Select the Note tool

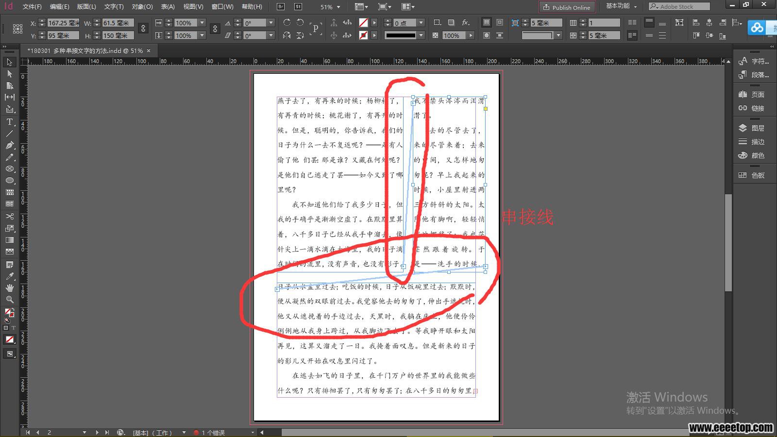pos(9,265)
